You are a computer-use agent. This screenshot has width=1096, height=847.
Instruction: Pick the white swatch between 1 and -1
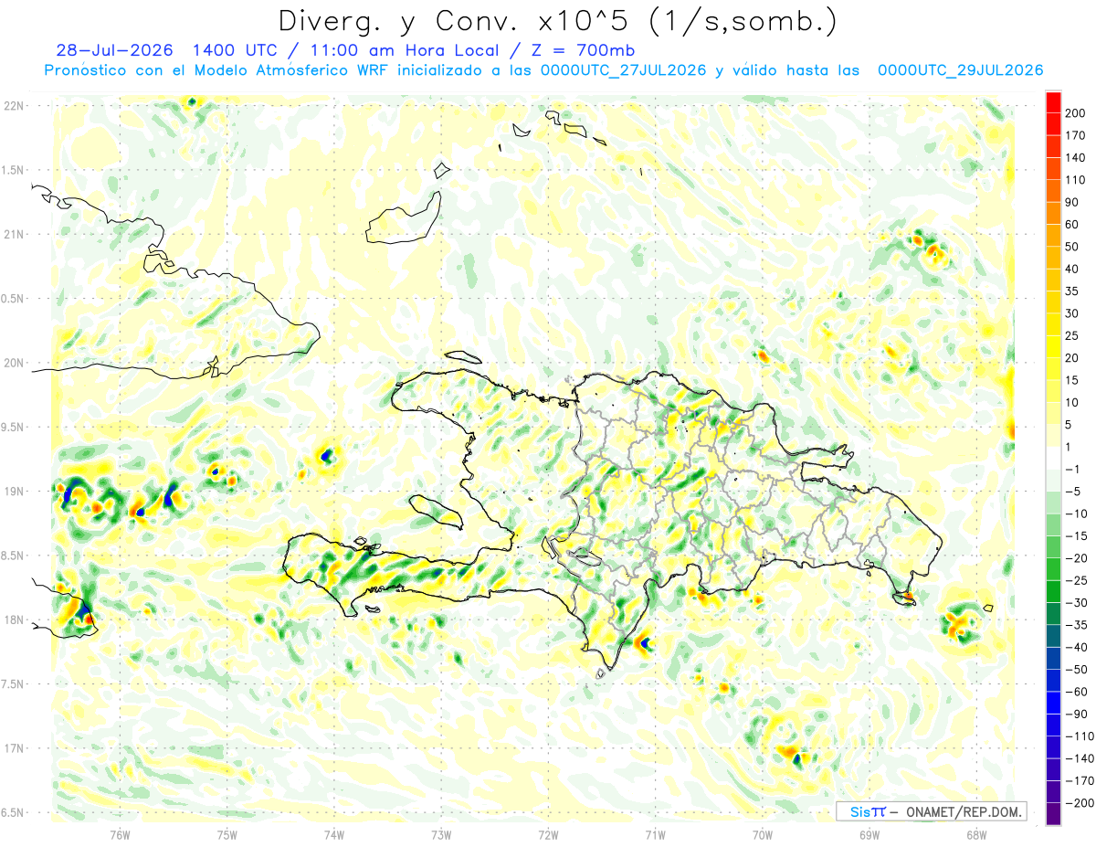[x=1053, y=458]
